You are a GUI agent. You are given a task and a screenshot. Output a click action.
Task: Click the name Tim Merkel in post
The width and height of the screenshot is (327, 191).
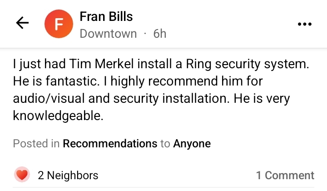coord(101,64)
